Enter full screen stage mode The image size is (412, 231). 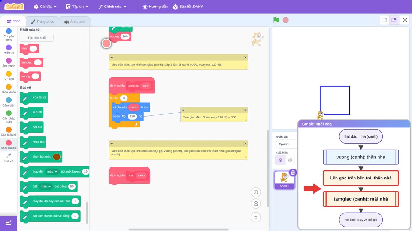point(405,20)
